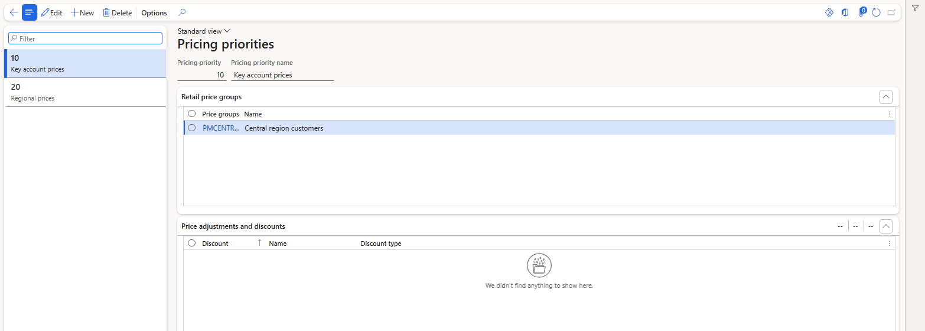
Task: Open form in a new window
Action: [891, 12]
